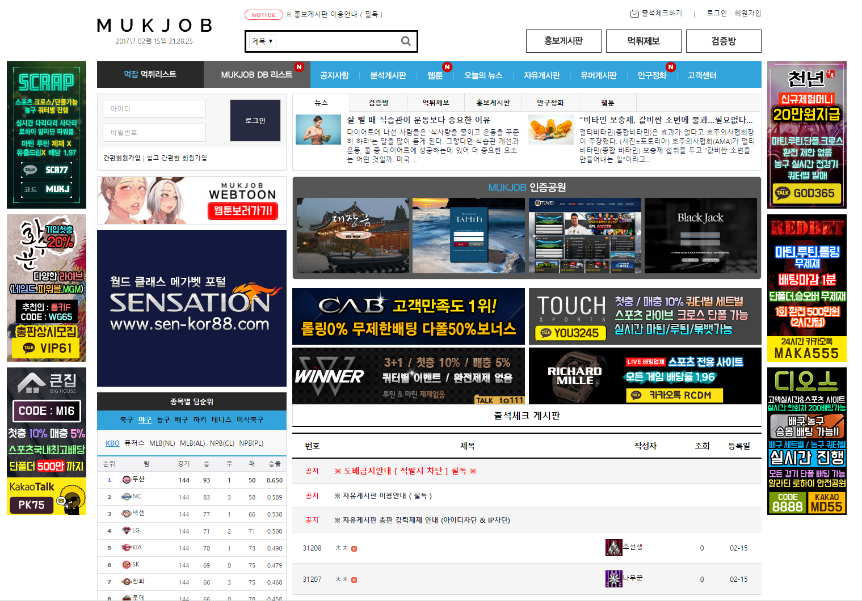Select 미식축구 in the team ranking sports
This screenshot has width=862, height=601.
[250, 420]
